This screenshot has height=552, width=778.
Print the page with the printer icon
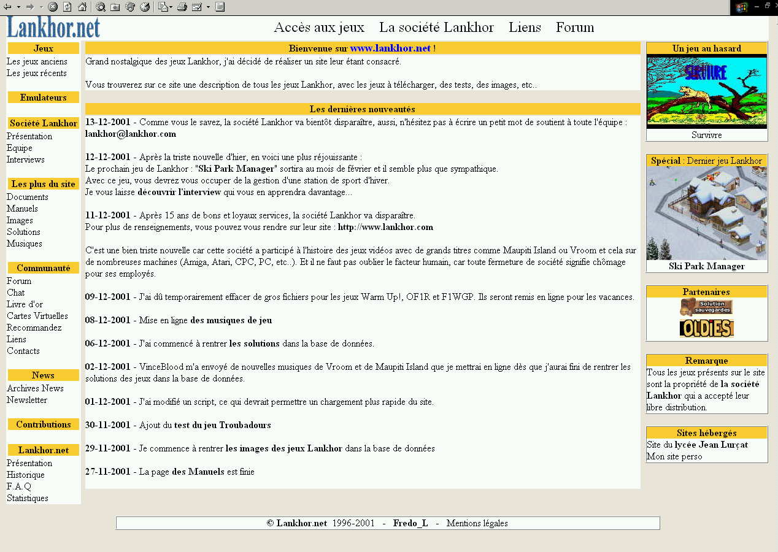click(x=182, y=7)
